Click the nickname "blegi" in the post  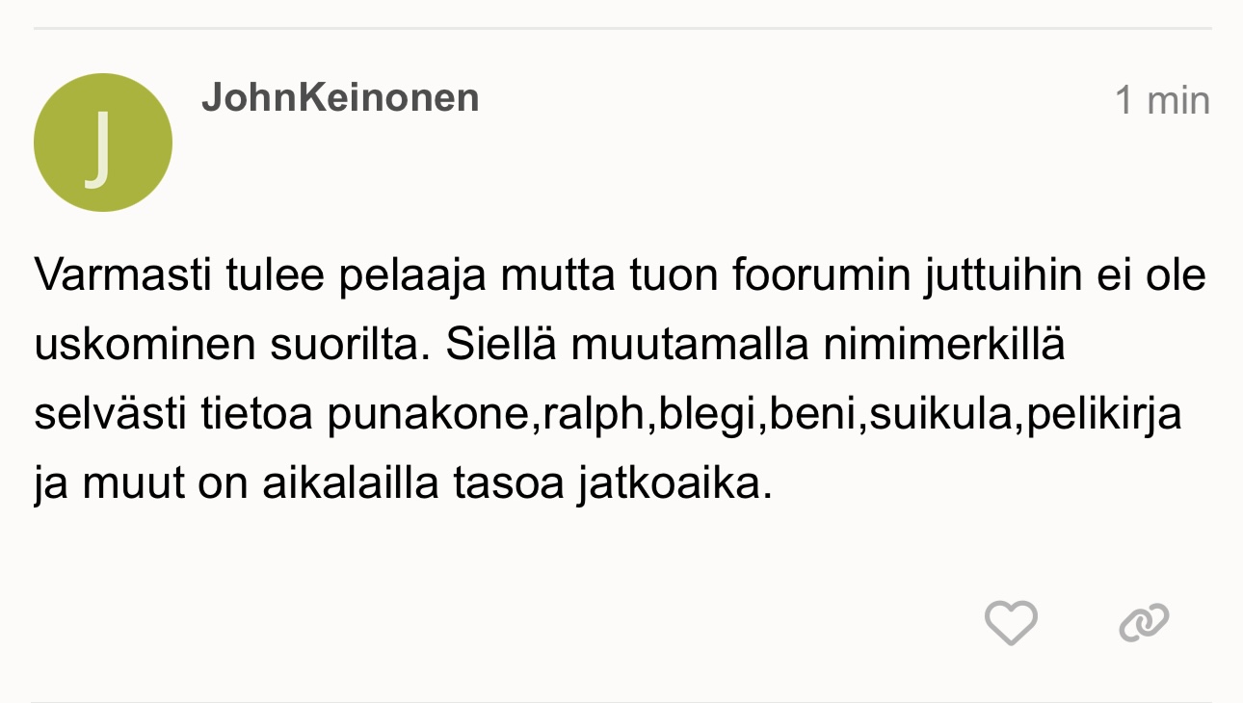pyautogui.click(x=704, y=415)
